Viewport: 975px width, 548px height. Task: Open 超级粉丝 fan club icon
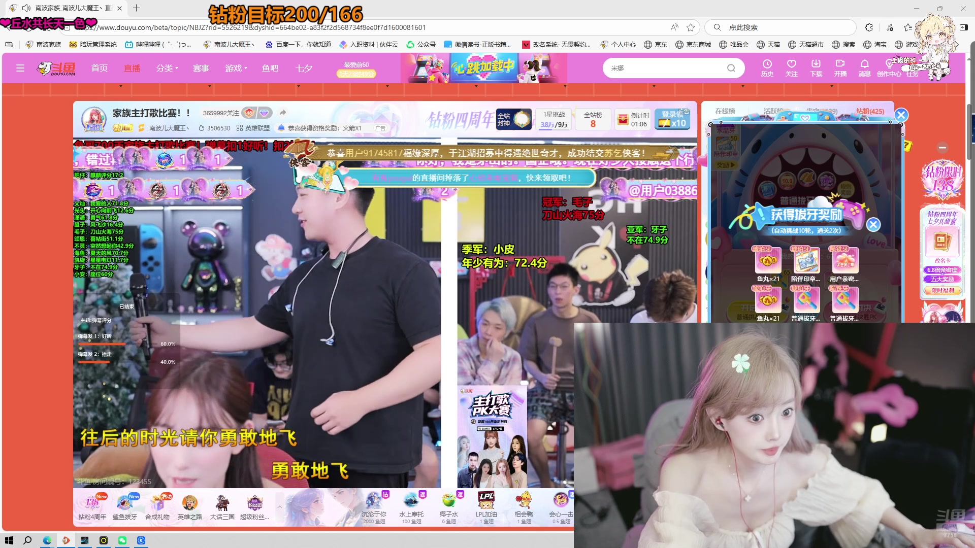[254, 506]
